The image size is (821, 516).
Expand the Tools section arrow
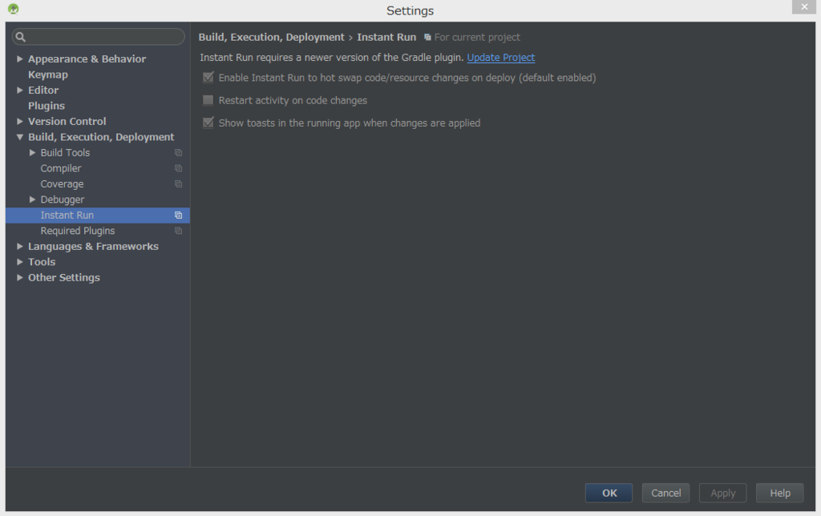click(20, 262)
